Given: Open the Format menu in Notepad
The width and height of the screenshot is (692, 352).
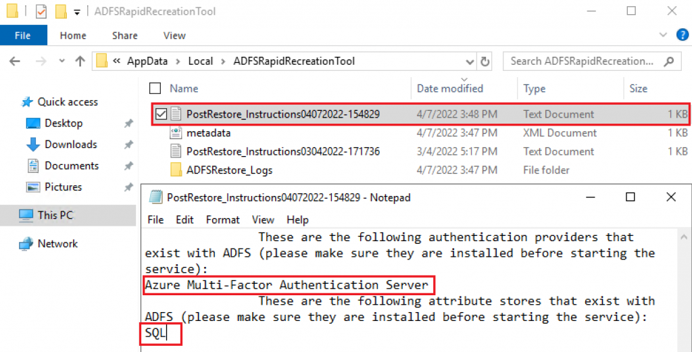Looking at the screenshot, I should [x=223, y=220].
